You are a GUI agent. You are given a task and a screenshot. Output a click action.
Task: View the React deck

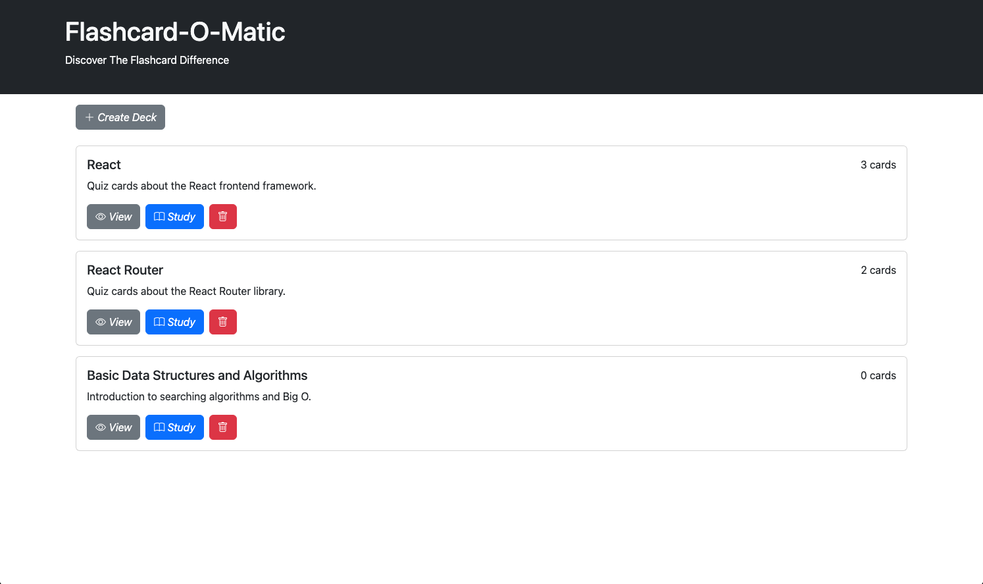click(x=113, y=217)
